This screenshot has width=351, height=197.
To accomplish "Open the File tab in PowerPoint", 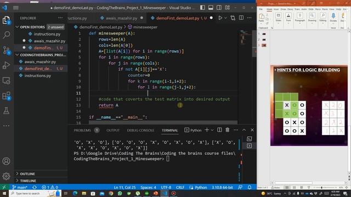I will [x=261, y=9].
